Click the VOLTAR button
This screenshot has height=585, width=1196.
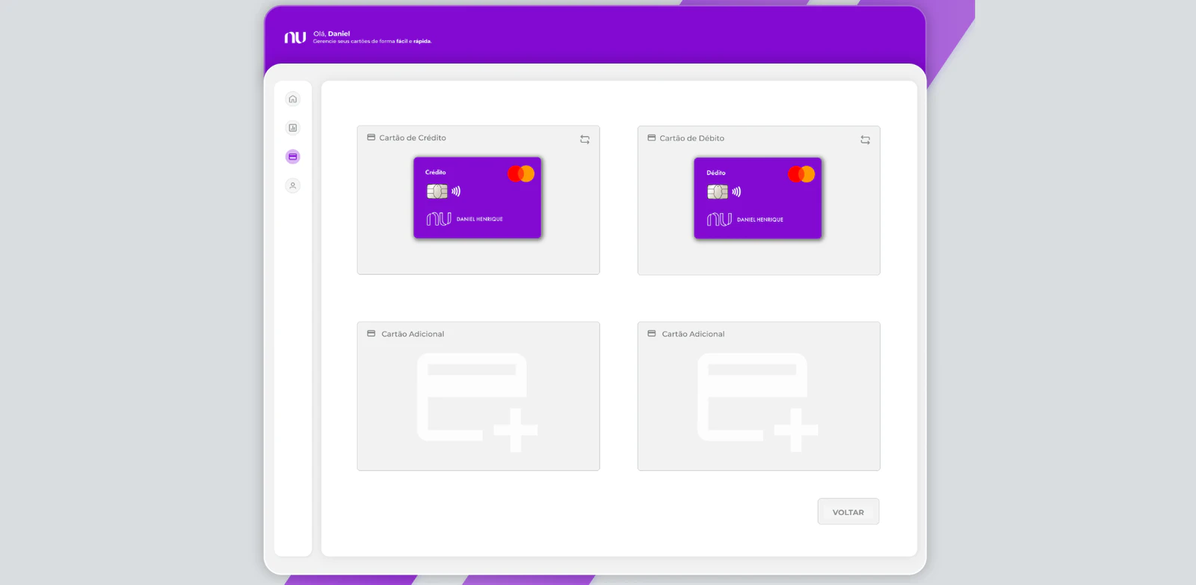click(848, 512)
